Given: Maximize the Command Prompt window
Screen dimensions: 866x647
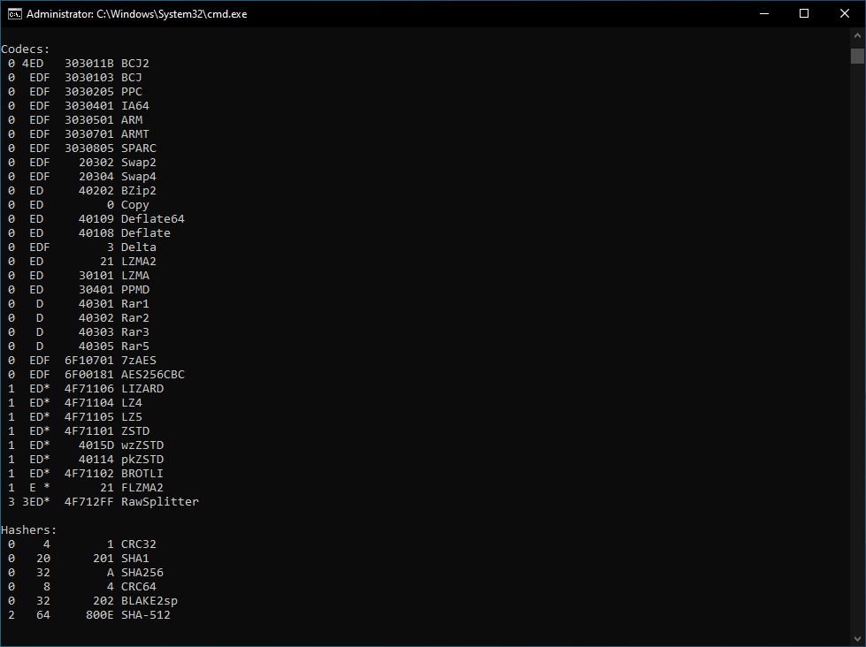Looking at the screenshot, I should (x=803, y=13).
